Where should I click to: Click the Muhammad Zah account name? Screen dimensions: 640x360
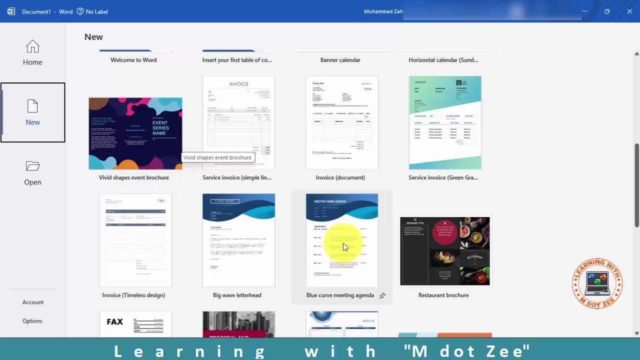pyautogui.click(x=383, y=11)
